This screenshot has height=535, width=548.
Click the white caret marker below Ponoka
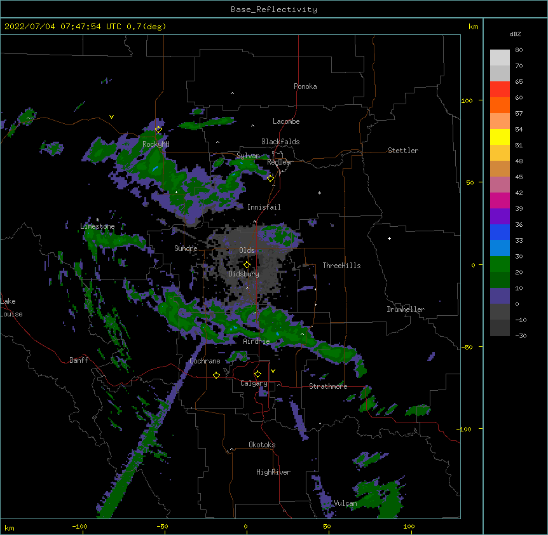(233, 93)
